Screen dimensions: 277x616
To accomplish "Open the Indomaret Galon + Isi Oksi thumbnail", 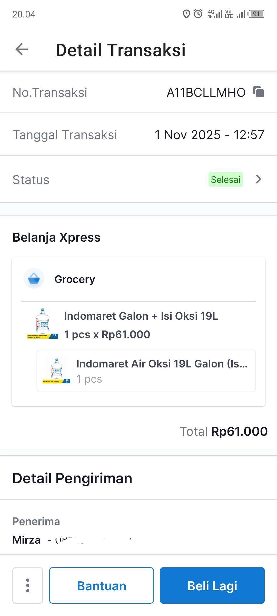I will click(43, 324).
